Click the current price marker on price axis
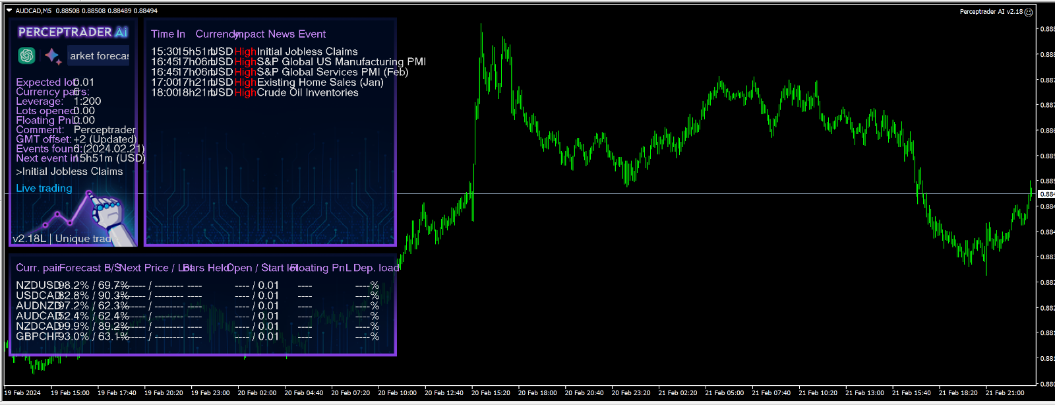 point(1046,194)
